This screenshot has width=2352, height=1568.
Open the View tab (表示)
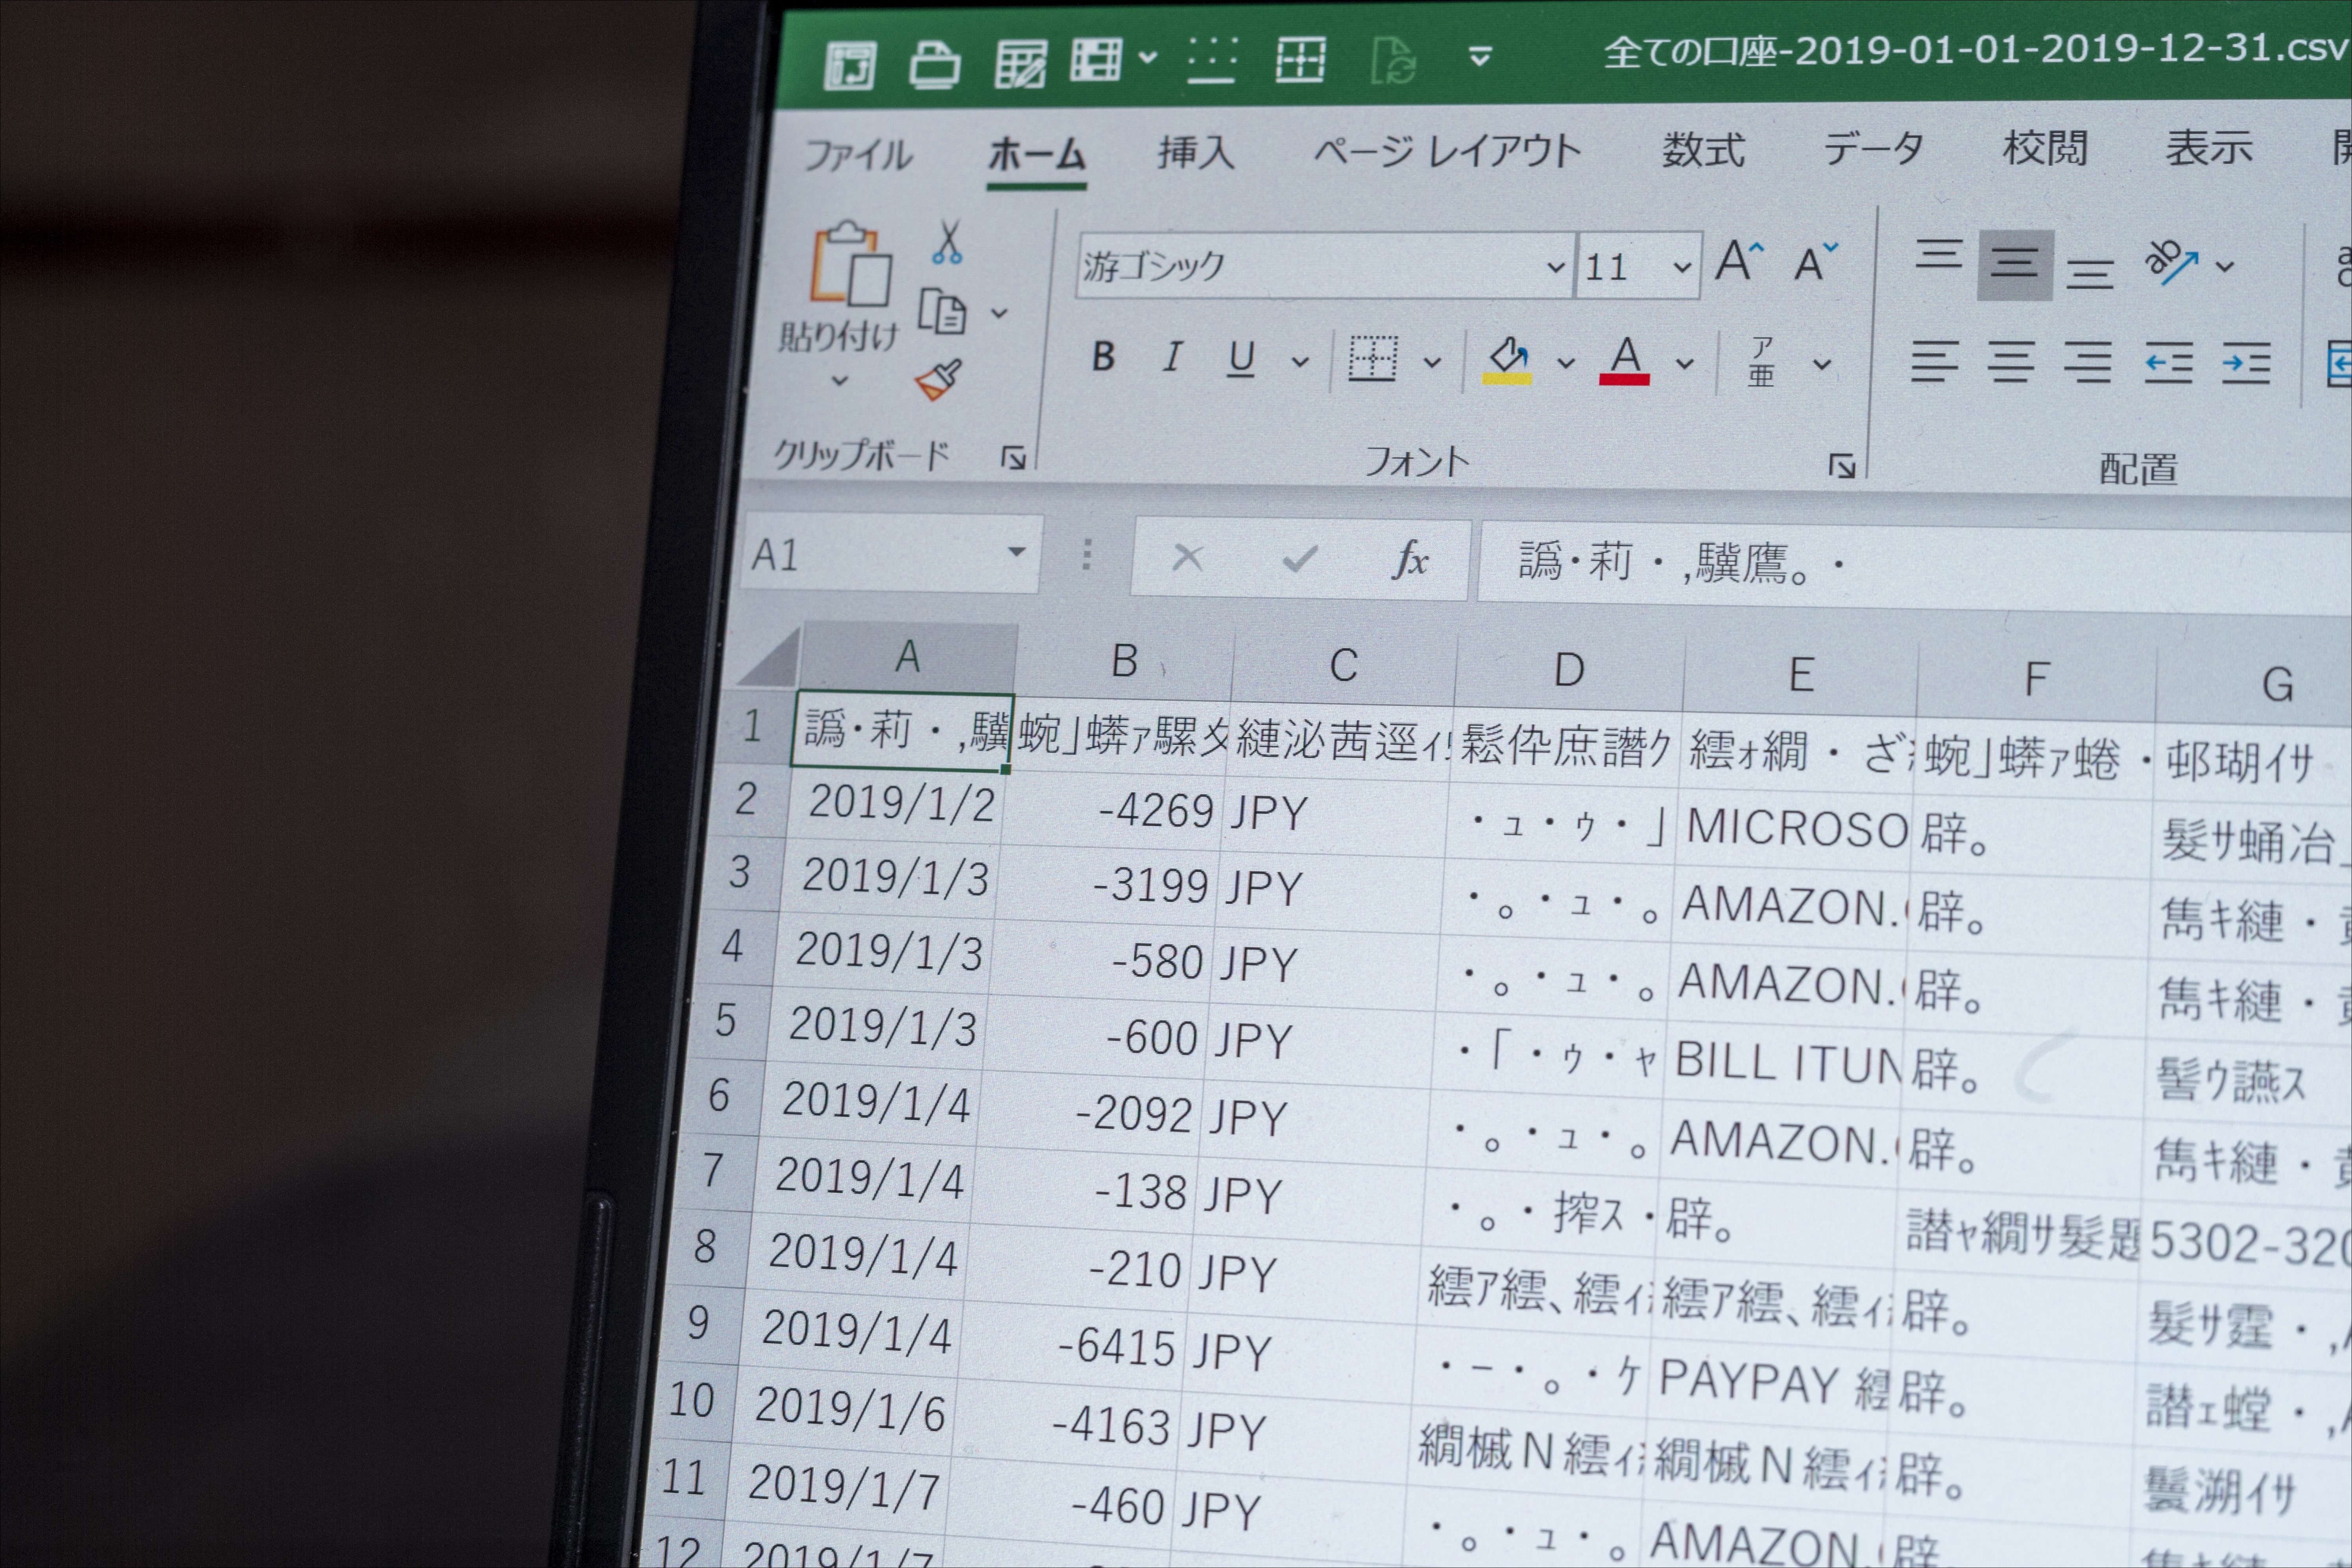click(x=2209, y=147)
